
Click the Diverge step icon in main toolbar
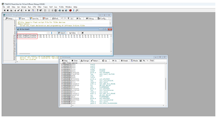point(11,10)
